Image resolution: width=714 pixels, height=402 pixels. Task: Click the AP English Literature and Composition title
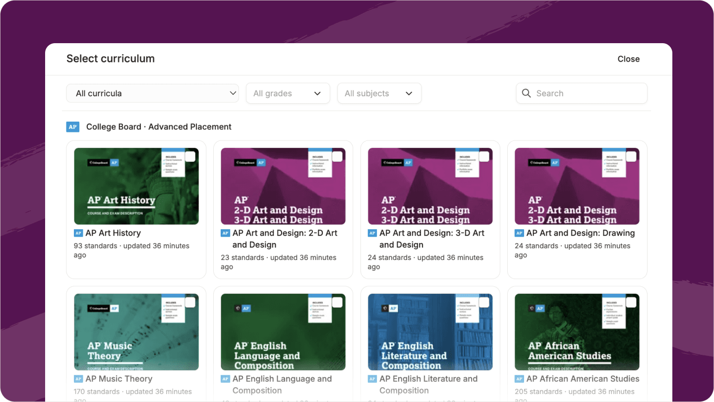click(428, 385)
